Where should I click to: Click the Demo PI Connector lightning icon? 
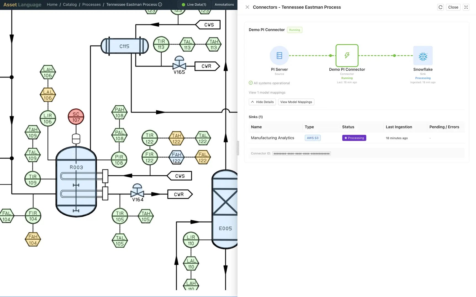pos(347,55)
